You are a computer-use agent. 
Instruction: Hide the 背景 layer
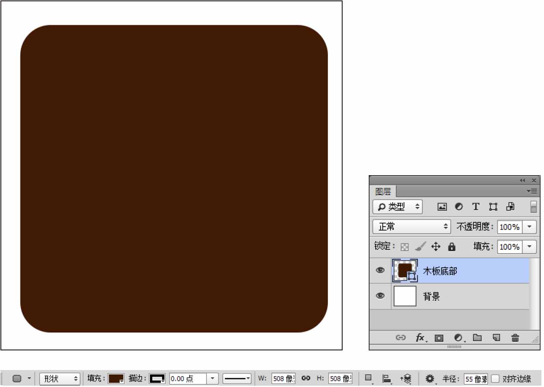[381, 295]
